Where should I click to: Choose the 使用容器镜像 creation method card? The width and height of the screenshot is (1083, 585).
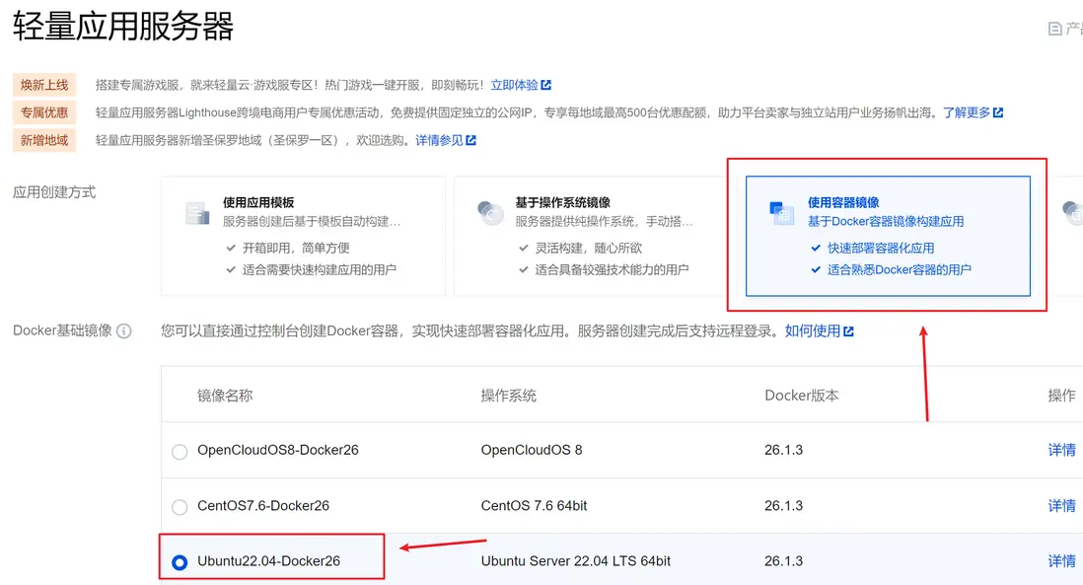point(888,236)
